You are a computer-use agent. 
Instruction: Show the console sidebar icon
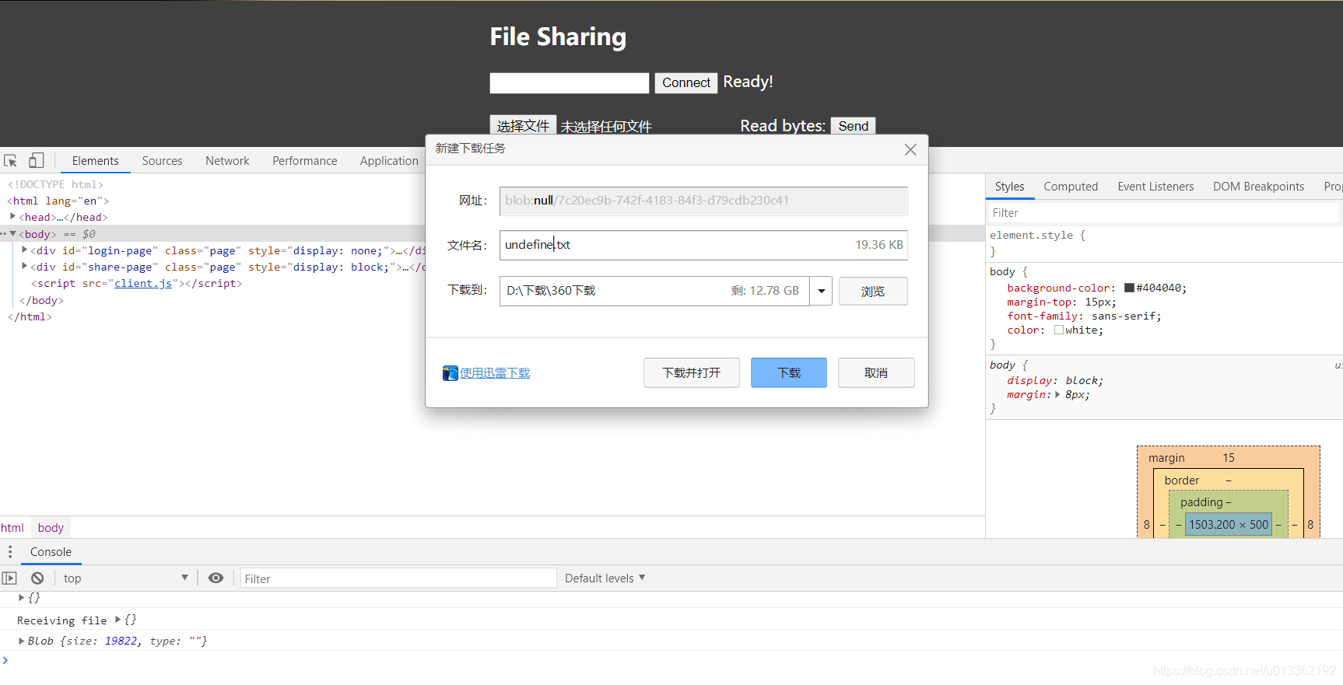click(9, 578)
